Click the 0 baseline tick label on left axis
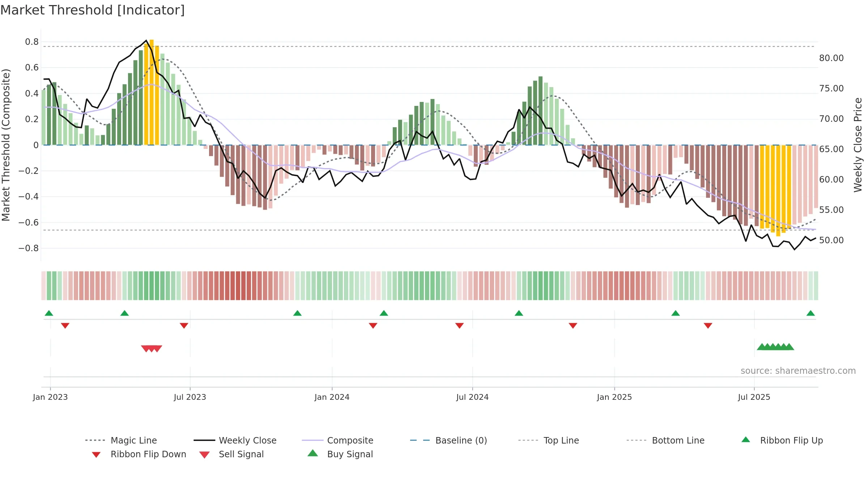Image resolution: width=868 pixels, height=488 pixels. tap(36, 145)
